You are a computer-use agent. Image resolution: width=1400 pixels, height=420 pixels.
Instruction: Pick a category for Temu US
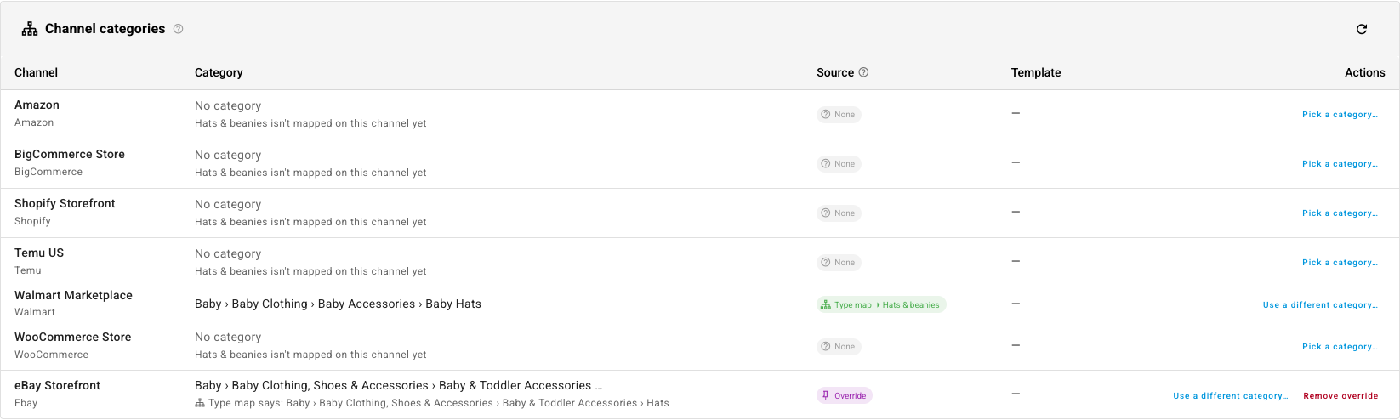[x=1340, y=262]
